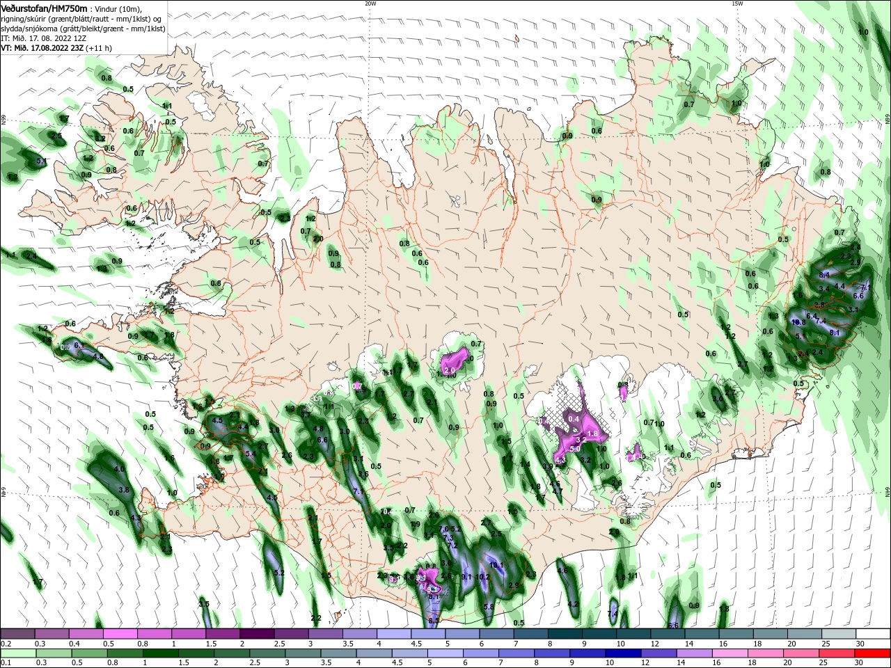Pick the bright red swatch ending the rain scale

tap(874, 653)
